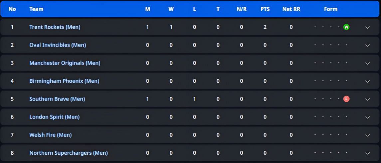Viewport: 381px width, 163px height.
Task: Open the Southern Brave (Men) team link
Action: click(57, 99)
